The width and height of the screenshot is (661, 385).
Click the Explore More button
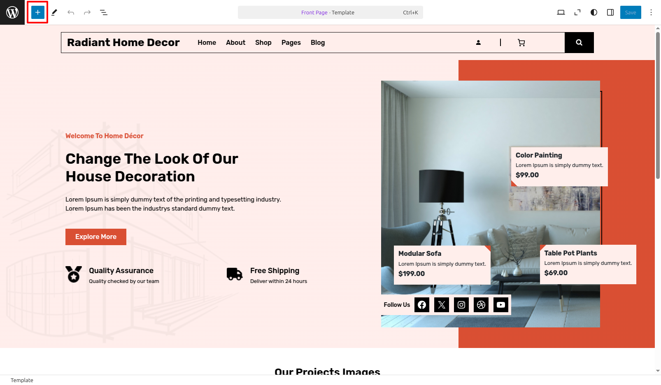pyautogui.click(x=96, y=237)
